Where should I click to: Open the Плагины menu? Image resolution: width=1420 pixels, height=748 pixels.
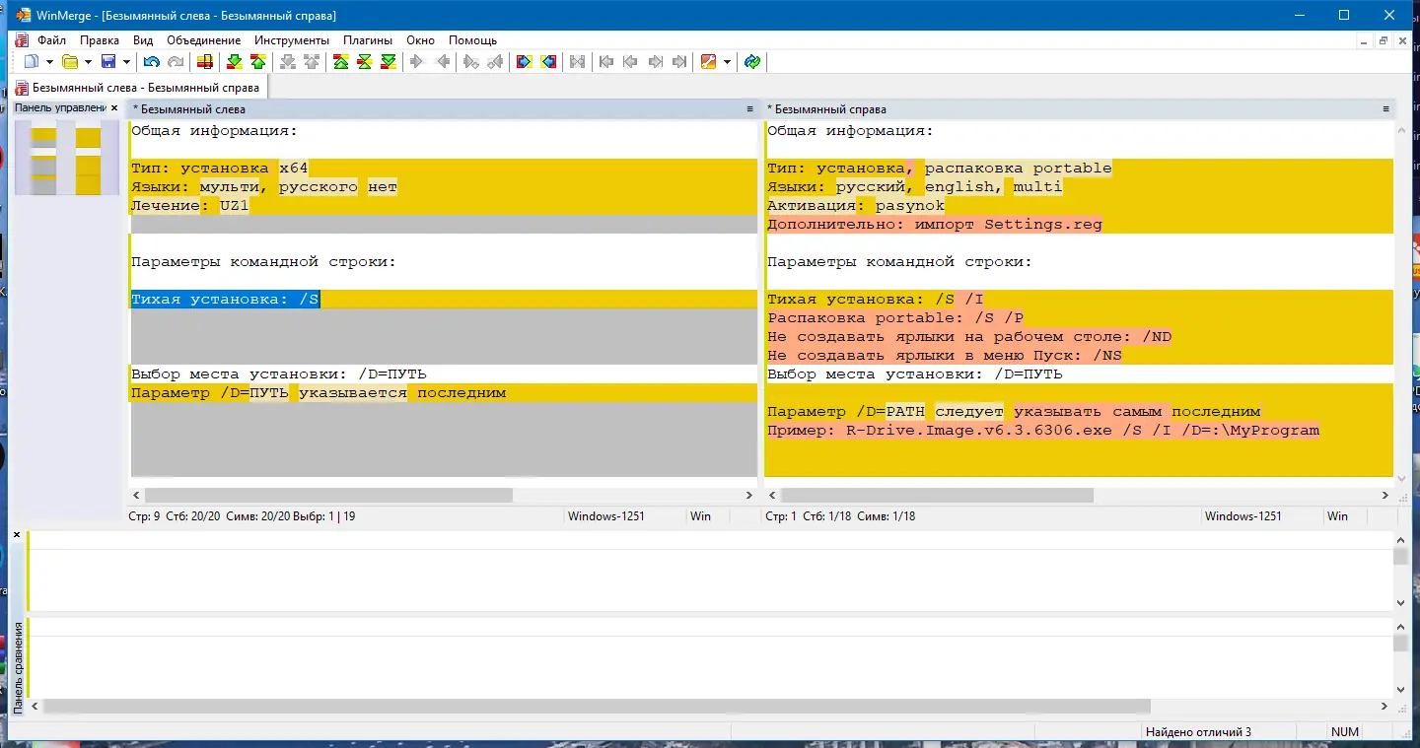pos(368,40)
